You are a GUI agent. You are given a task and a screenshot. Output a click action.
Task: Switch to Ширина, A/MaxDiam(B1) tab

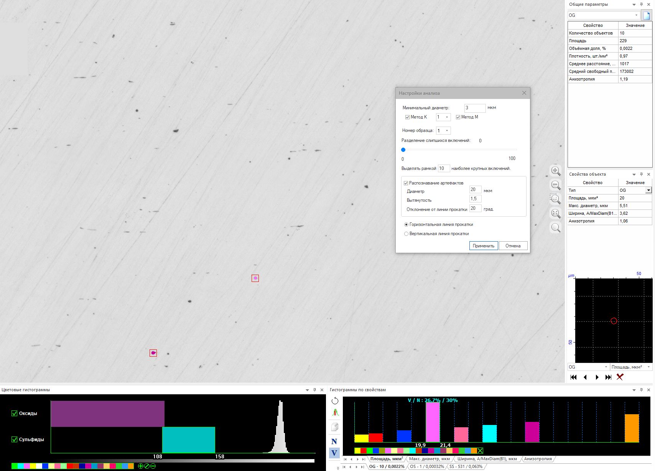[x=487, y=459]
